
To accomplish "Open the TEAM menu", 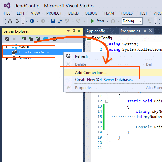I will tap(109, 13).
